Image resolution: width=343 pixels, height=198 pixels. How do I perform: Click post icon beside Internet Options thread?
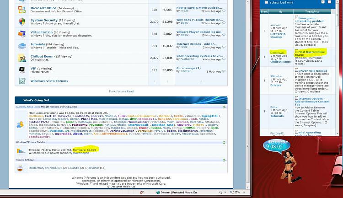pyautogui.click(x=296, y=98)
